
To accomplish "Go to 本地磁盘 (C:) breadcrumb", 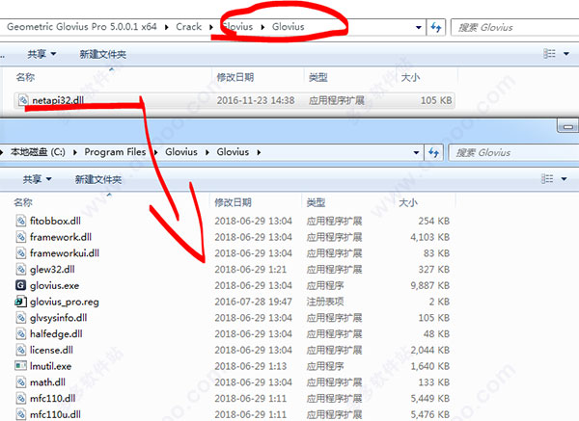I will tap(38, 152).
